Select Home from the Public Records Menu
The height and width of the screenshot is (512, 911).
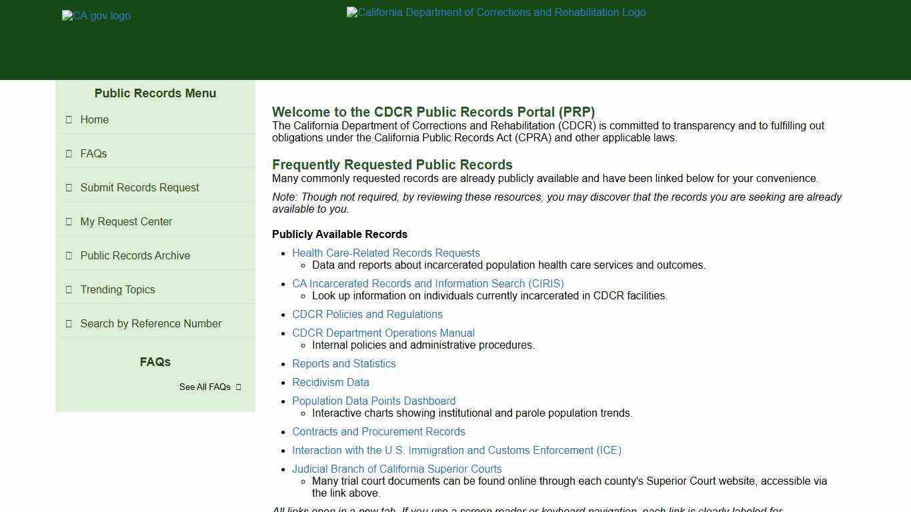click(x=95, y=119)
